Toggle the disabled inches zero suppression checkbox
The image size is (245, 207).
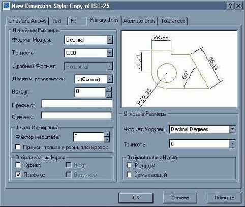[69, 174]
